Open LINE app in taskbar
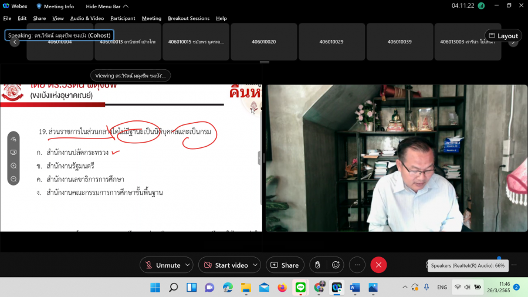528x297 pixels. pos(300,288)
